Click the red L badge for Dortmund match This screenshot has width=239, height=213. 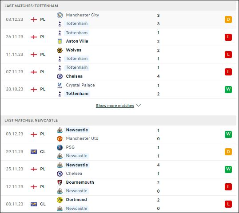(x=228, y=204)
